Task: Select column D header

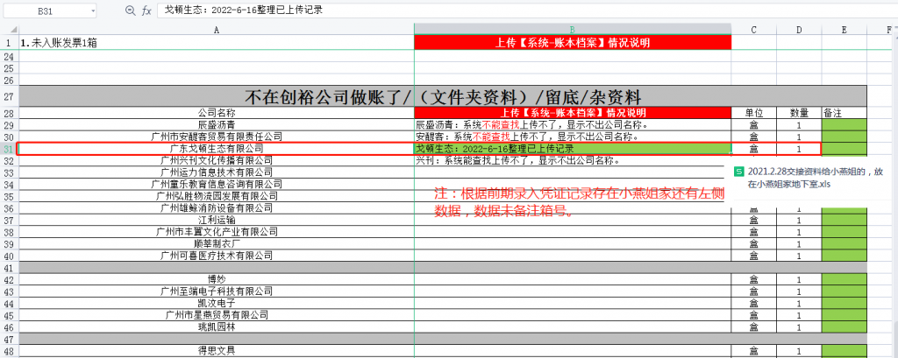Action: tap(799, 29)
